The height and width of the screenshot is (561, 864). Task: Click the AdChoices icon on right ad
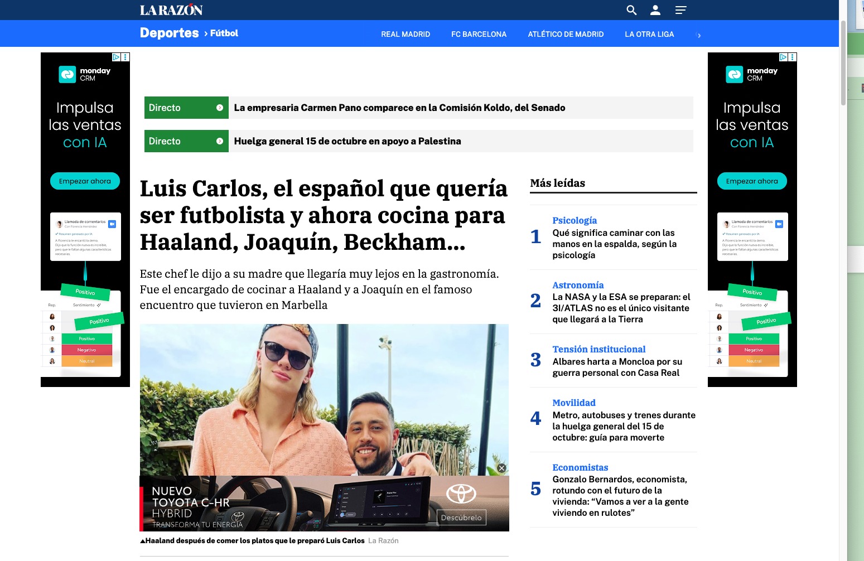click(783, 57)
